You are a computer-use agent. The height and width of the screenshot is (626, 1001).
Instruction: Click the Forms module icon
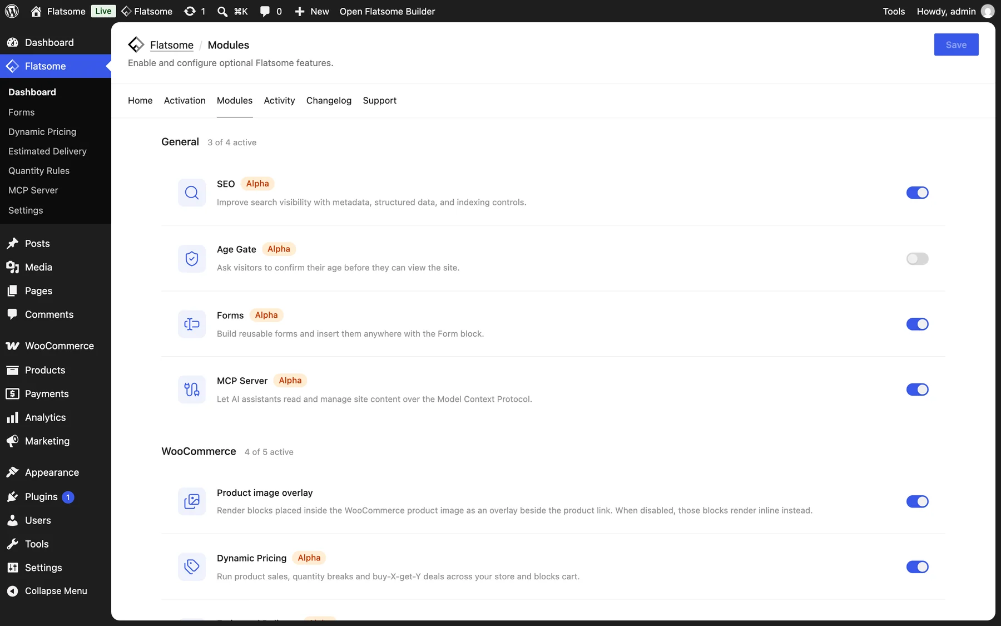click(192, 324)
